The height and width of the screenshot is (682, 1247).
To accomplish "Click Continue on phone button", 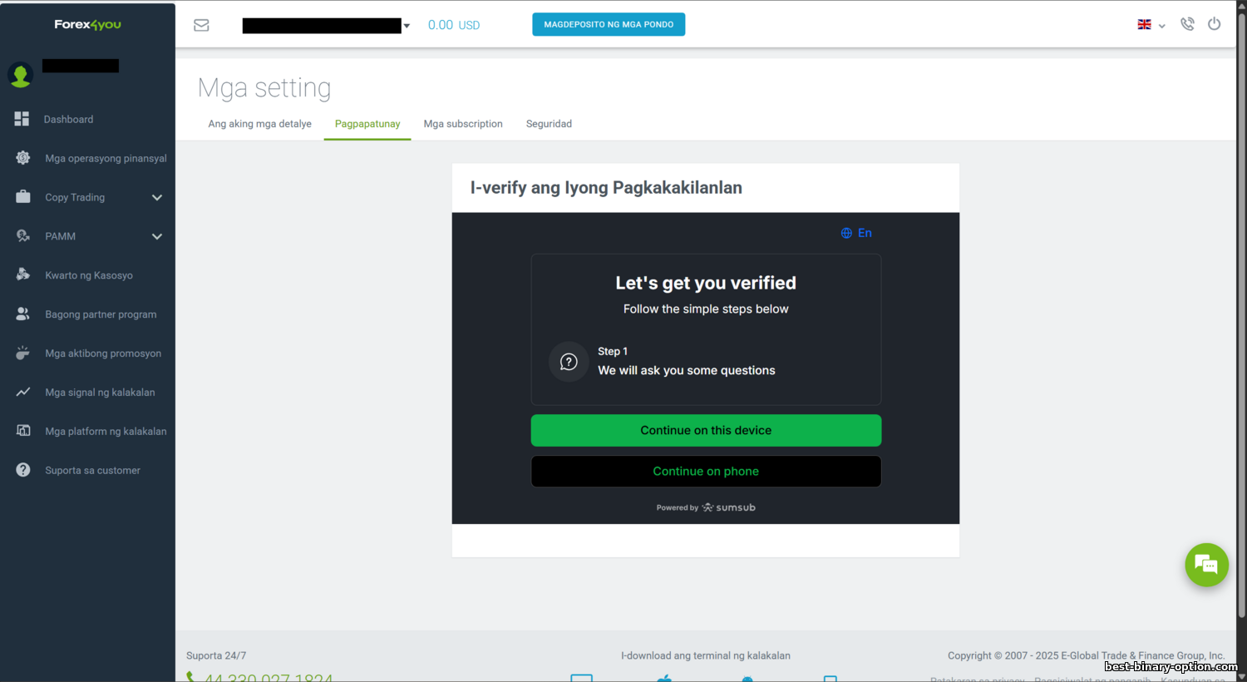I will point(706,471).
